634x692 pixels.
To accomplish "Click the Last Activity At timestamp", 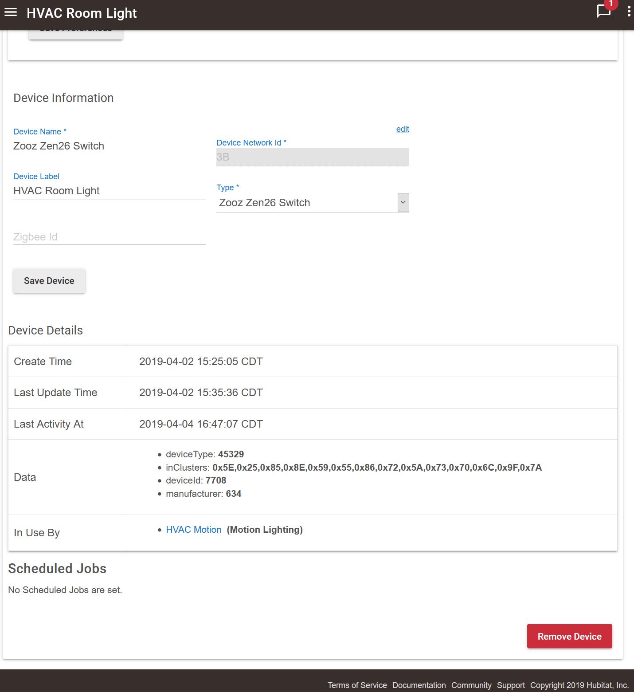I will tap(201, 424).
